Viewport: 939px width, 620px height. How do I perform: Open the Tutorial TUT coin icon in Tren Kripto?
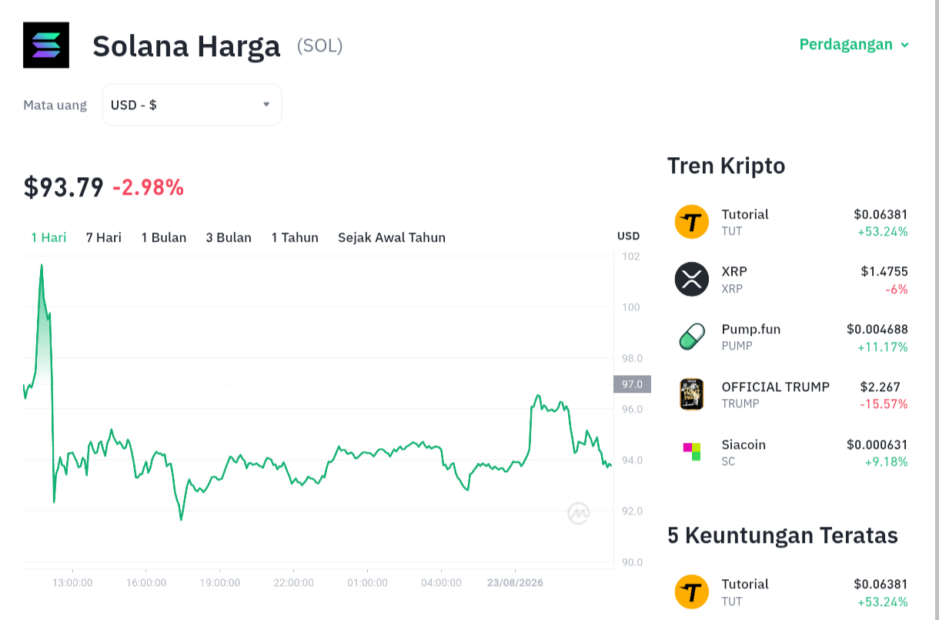click(691, 222)
